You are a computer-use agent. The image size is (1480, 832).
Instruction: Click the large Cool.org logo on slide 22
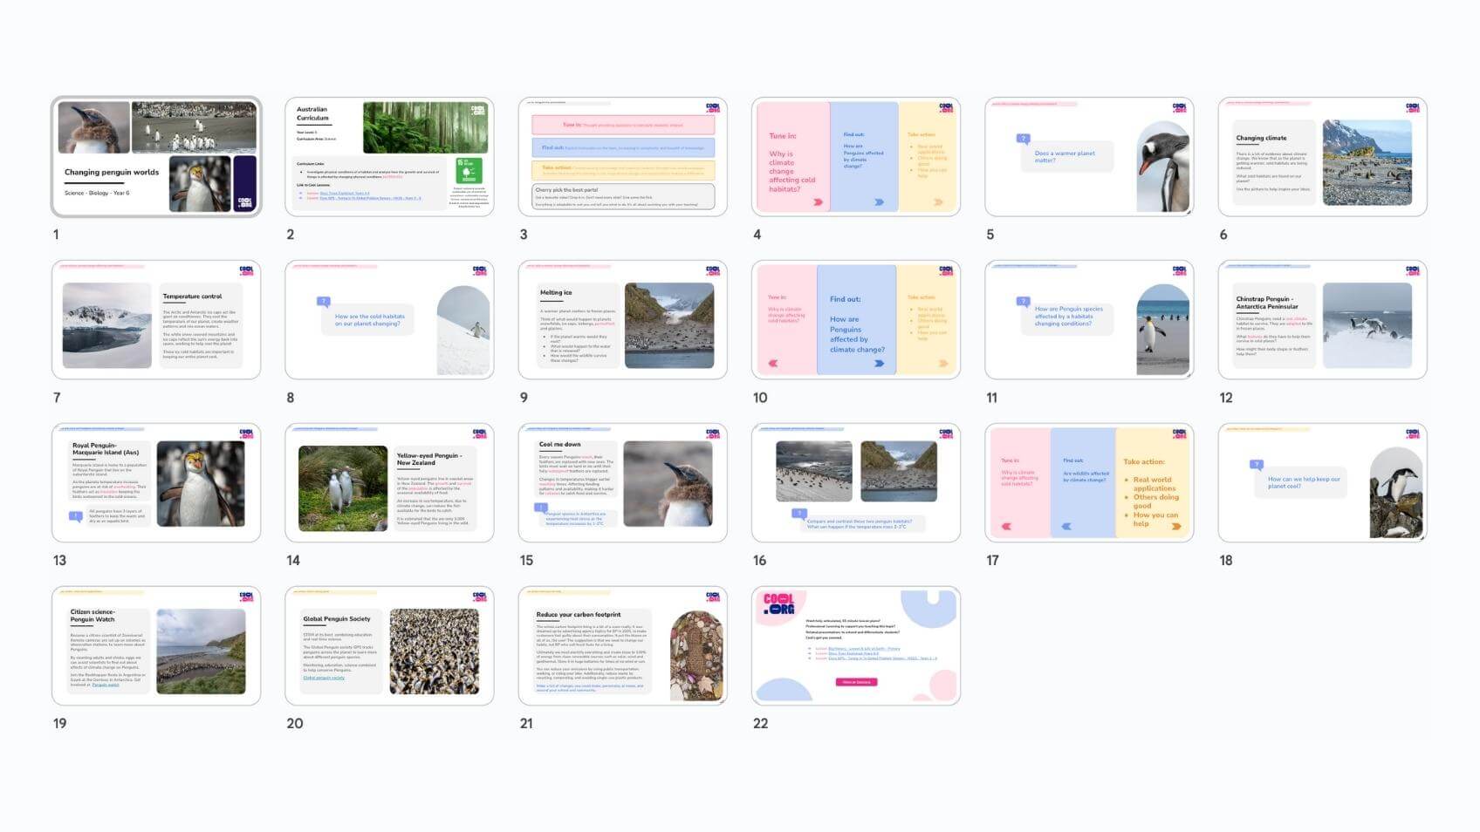point(778,604)
